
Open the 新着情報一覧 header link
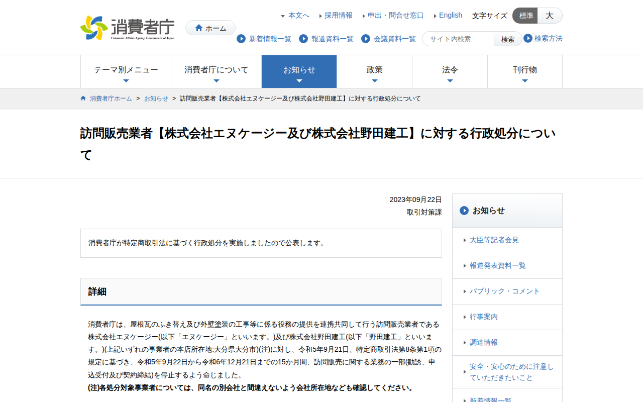coord(270,39)
